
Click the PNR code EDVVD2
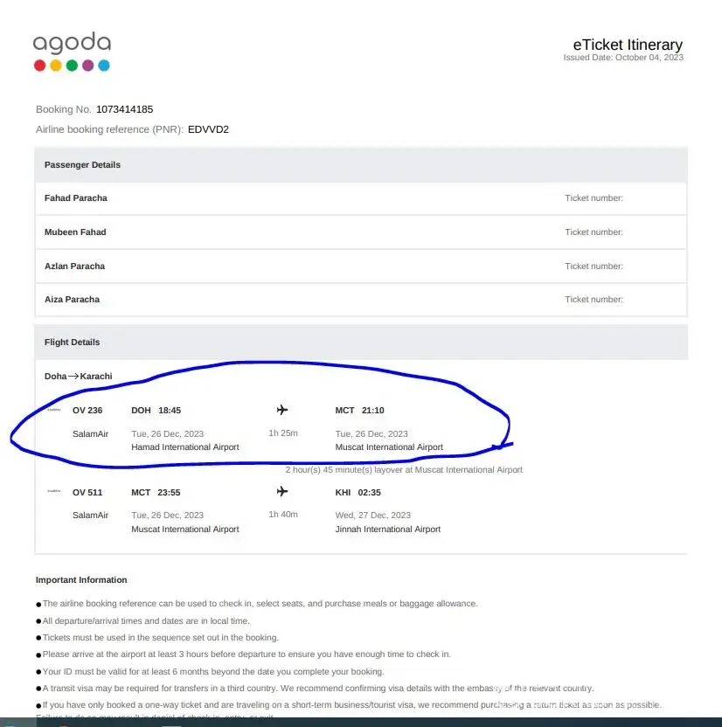pos(208,129)
